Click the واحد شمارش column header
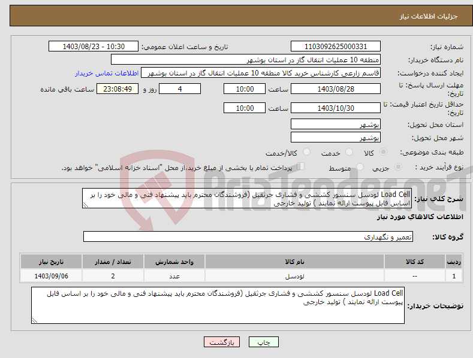473x358 pixels. [x=174, y=262]
